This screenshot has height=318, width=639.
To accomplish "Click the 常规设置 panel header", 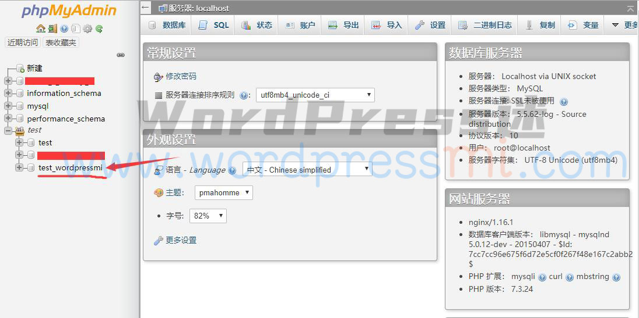I will [x=290, y=53].
